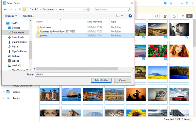
Task: Click the file list horizontal scrollbar
Action: (77, 69)
